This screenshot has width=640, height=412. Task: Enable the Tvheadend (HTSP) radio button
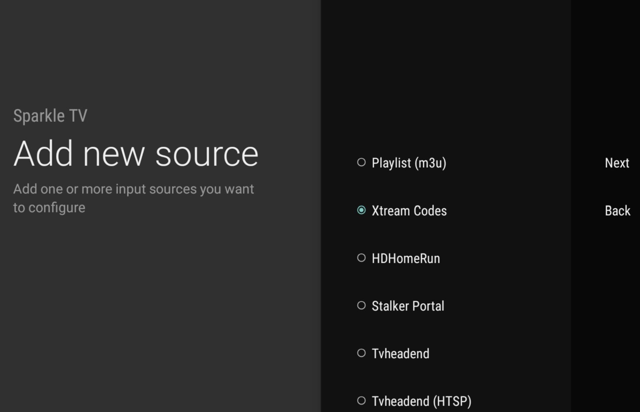(361, 400)
